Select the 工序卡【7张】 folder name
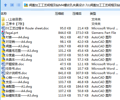The width and height of the screenshot is (120, 100). coord(15,24)
